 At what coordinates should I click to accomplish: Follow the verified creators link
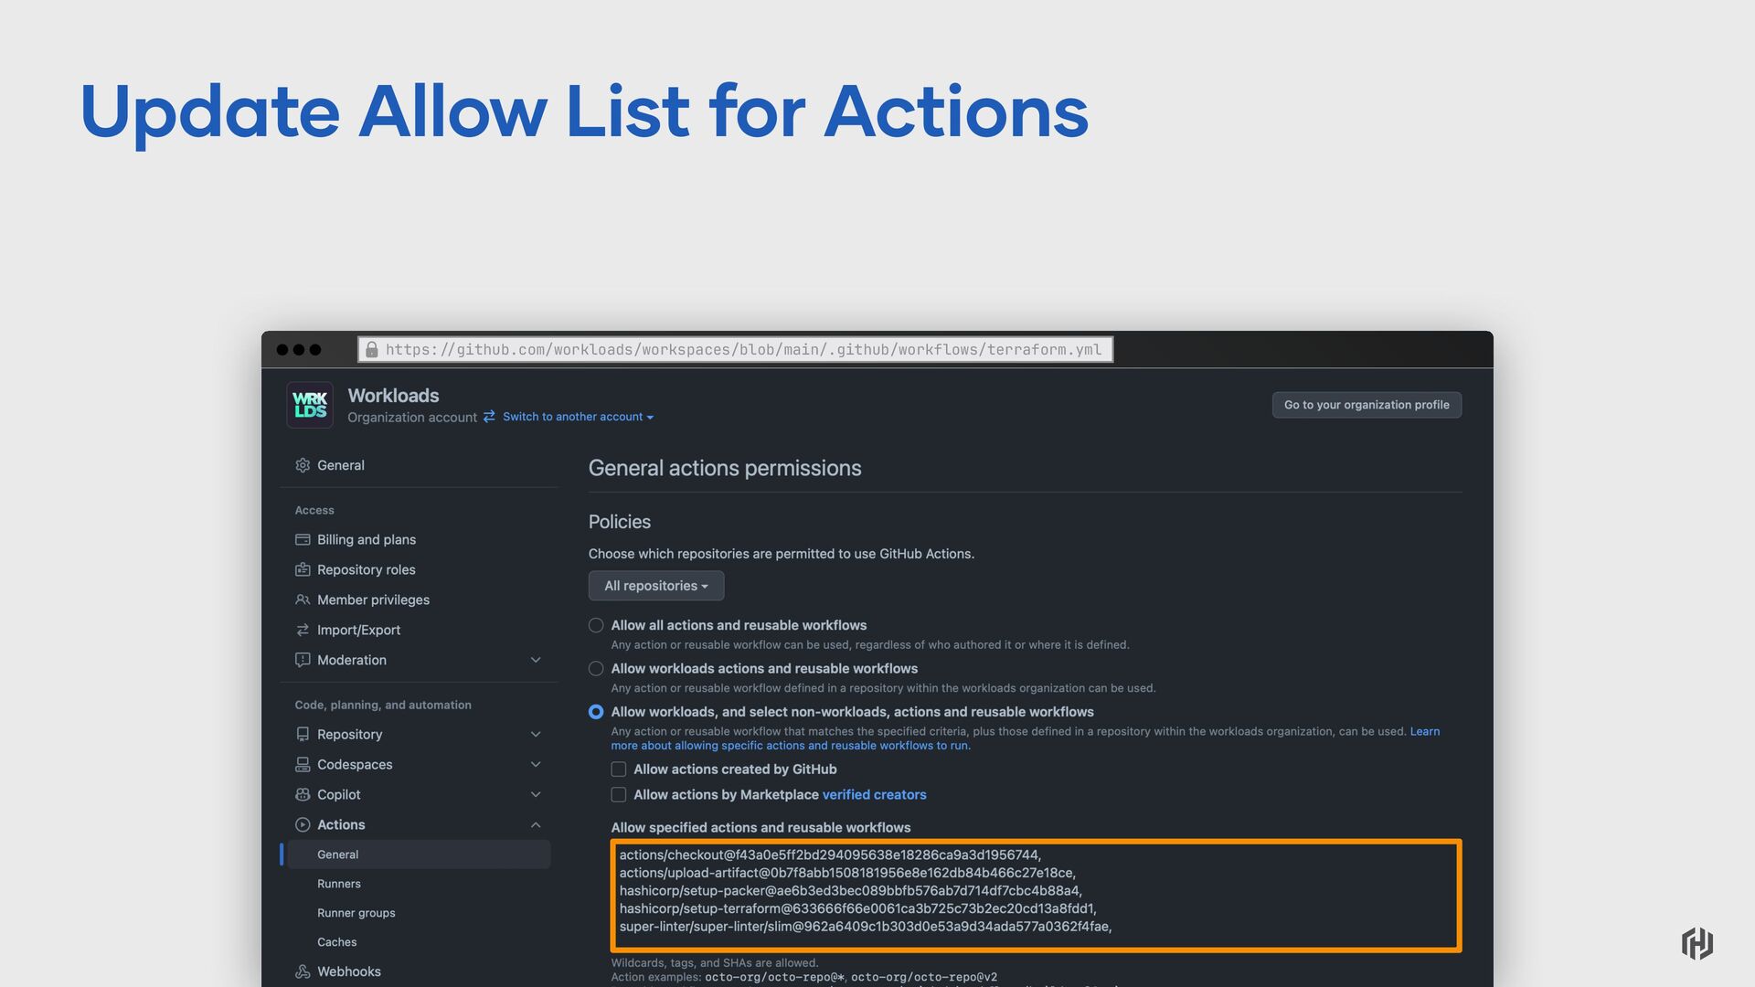point(874,795)
